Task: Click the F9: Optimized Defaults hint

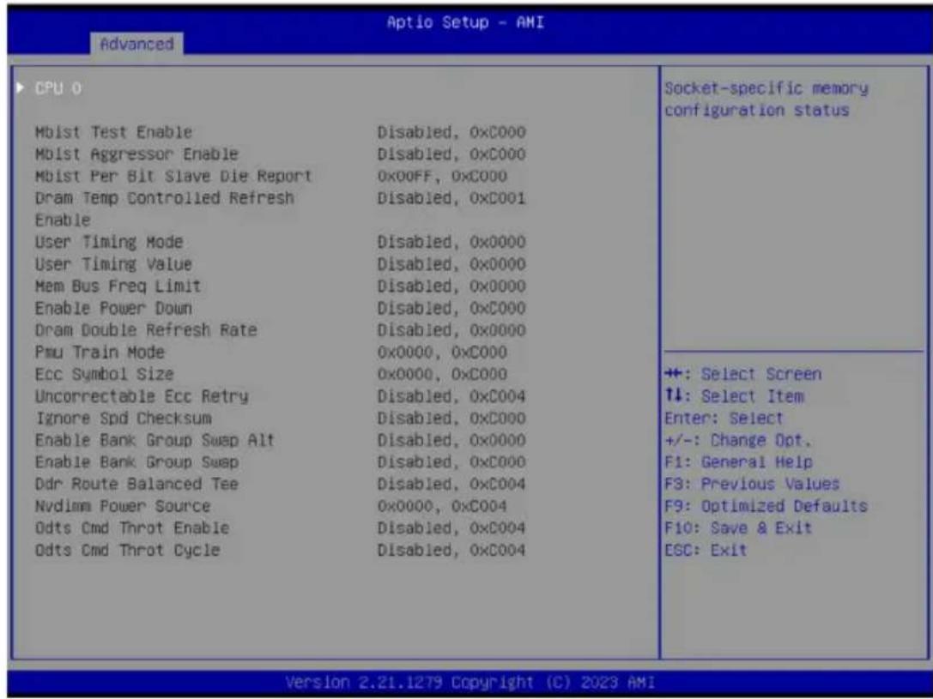Action: [x=766, y=506]
